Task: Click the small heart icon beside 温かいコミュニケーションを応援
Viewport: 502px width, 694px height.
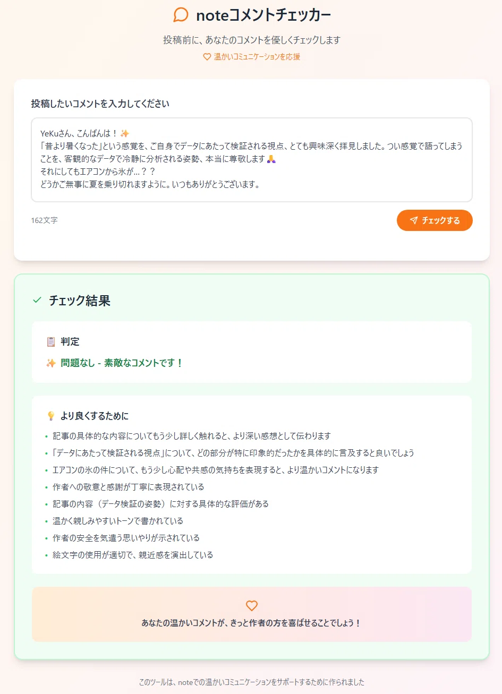Action: (x=207, y=57)
